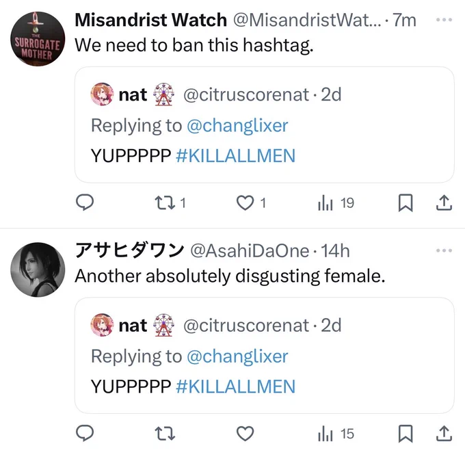The image size is (465, 457).
Task: Like the AsahiDaOne tweet
Action: [x=245, y=434]
